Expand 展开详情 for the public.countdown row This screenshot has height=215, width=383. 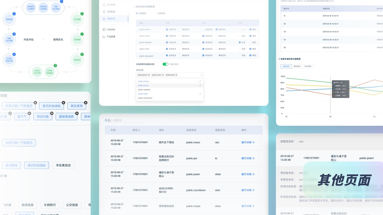point(248,190)
